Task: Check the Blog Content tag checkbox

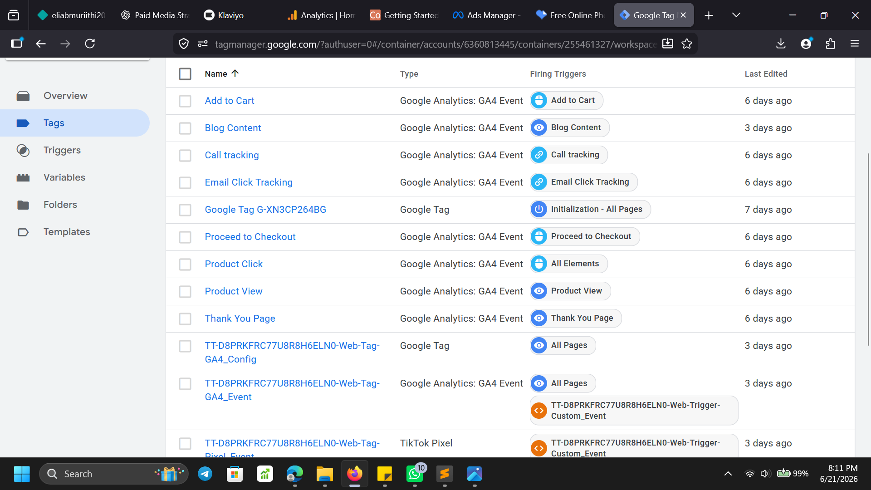Action: [185, 128]
